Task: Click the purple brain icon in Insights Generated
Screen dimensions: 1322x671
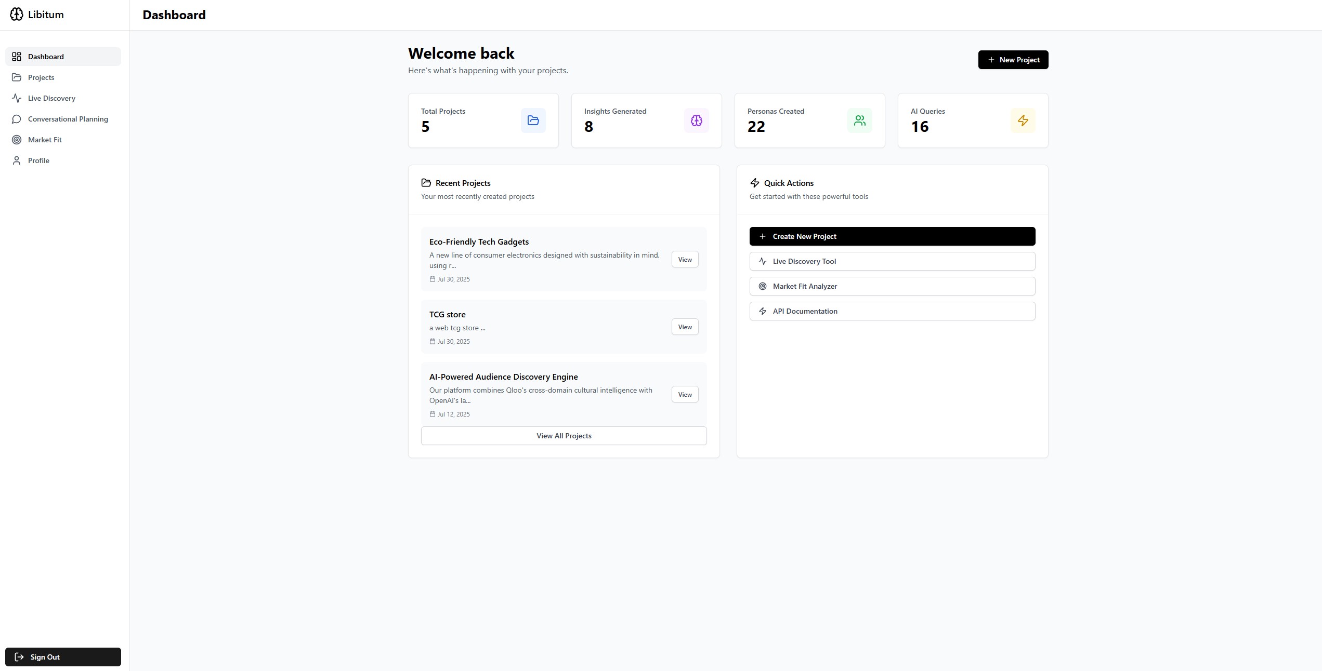Action: [696, 120]
